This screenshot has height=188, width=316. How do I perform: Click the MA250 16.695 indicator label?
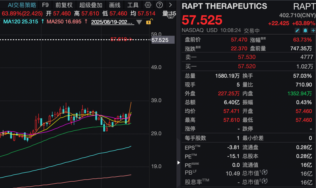64,22
